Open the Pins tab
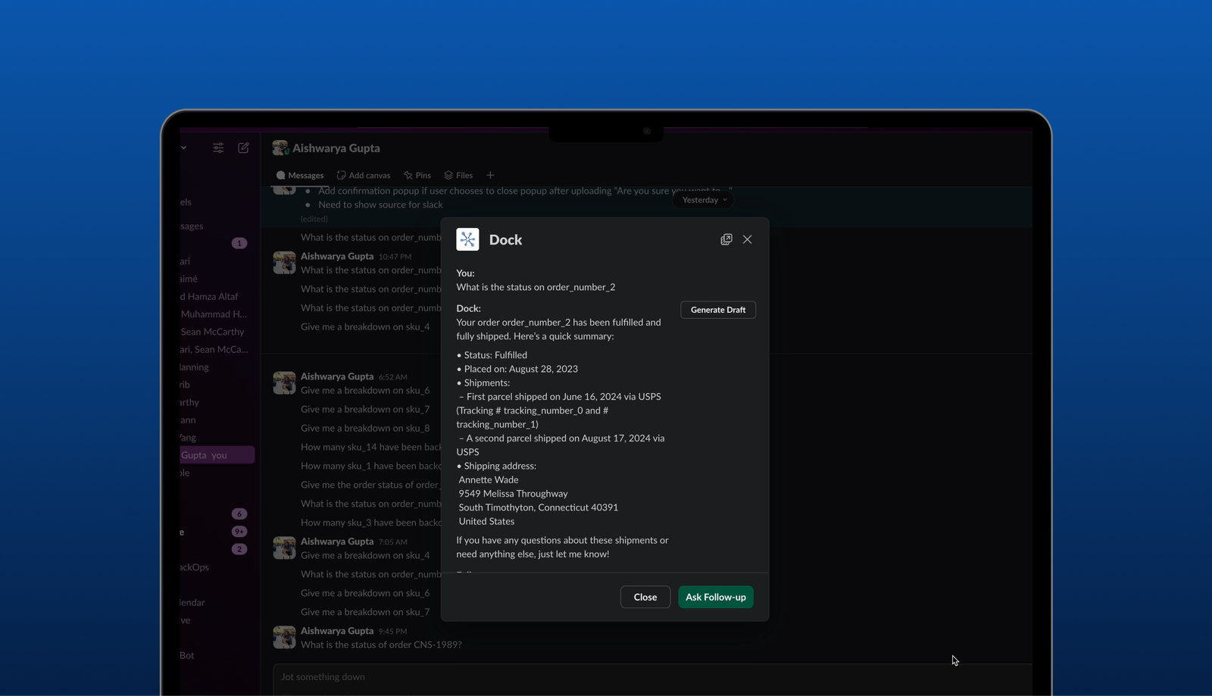 [x=417, y=175]
